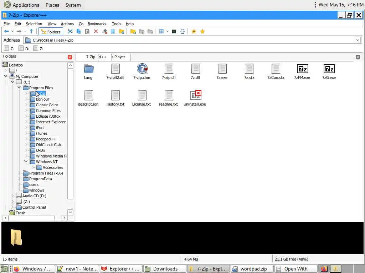Switch to the Player tab
The height and width of the screenshot is (273, 365).
(120, 57)
